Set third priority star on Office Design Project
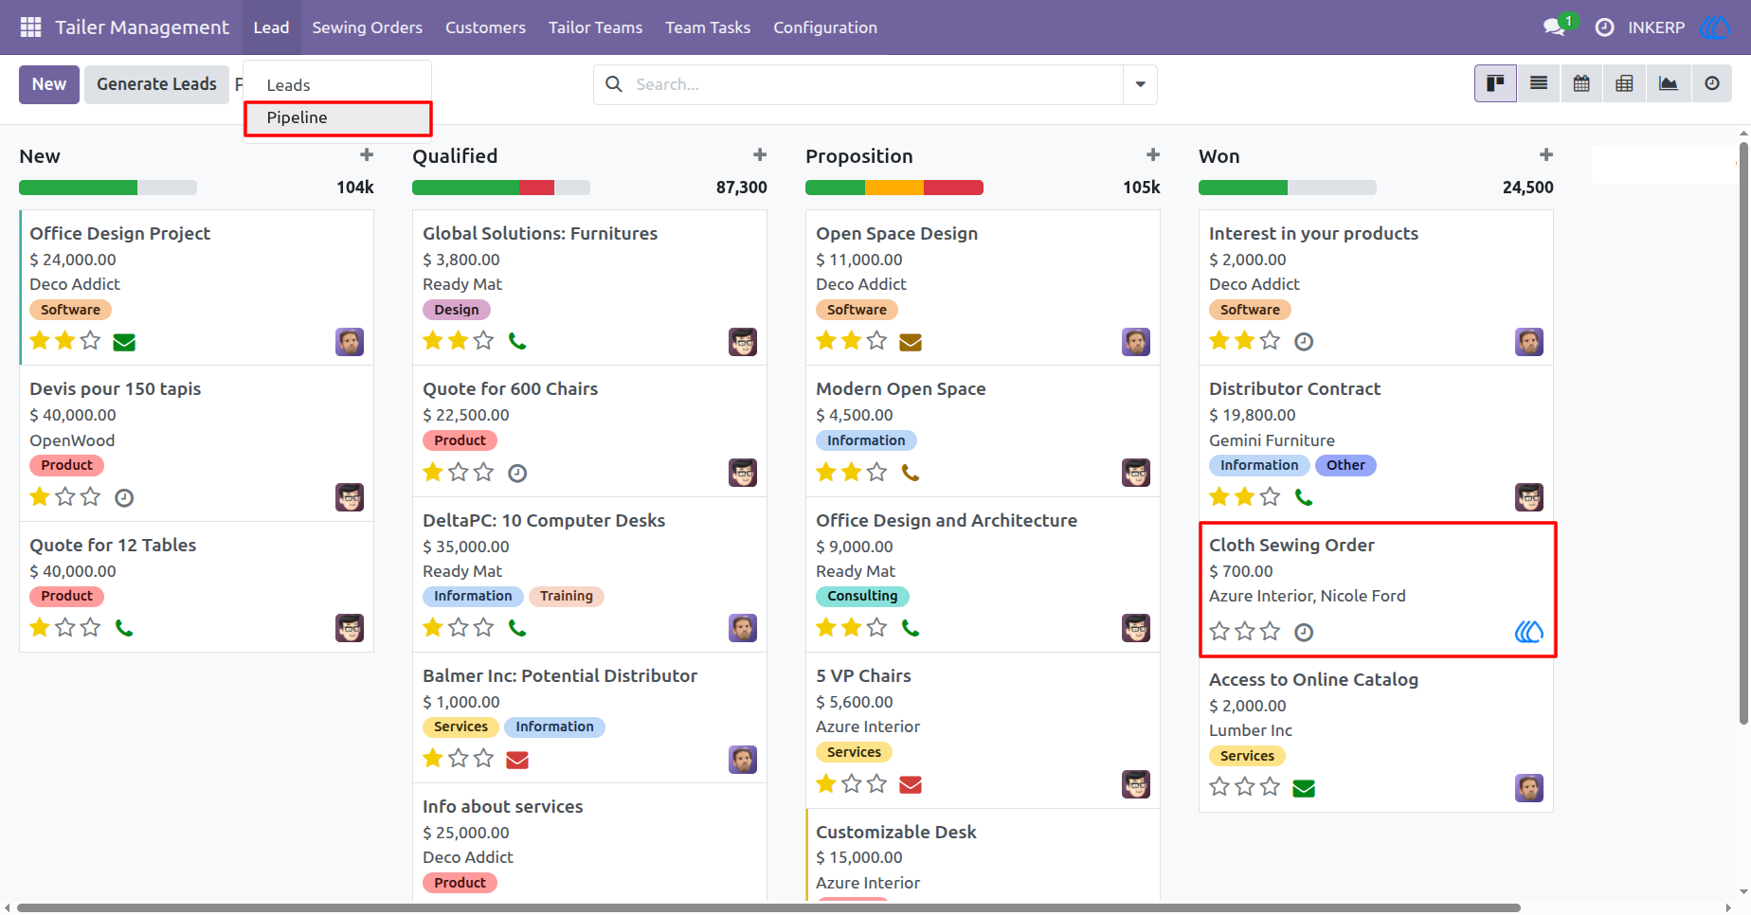 point(90,340)
